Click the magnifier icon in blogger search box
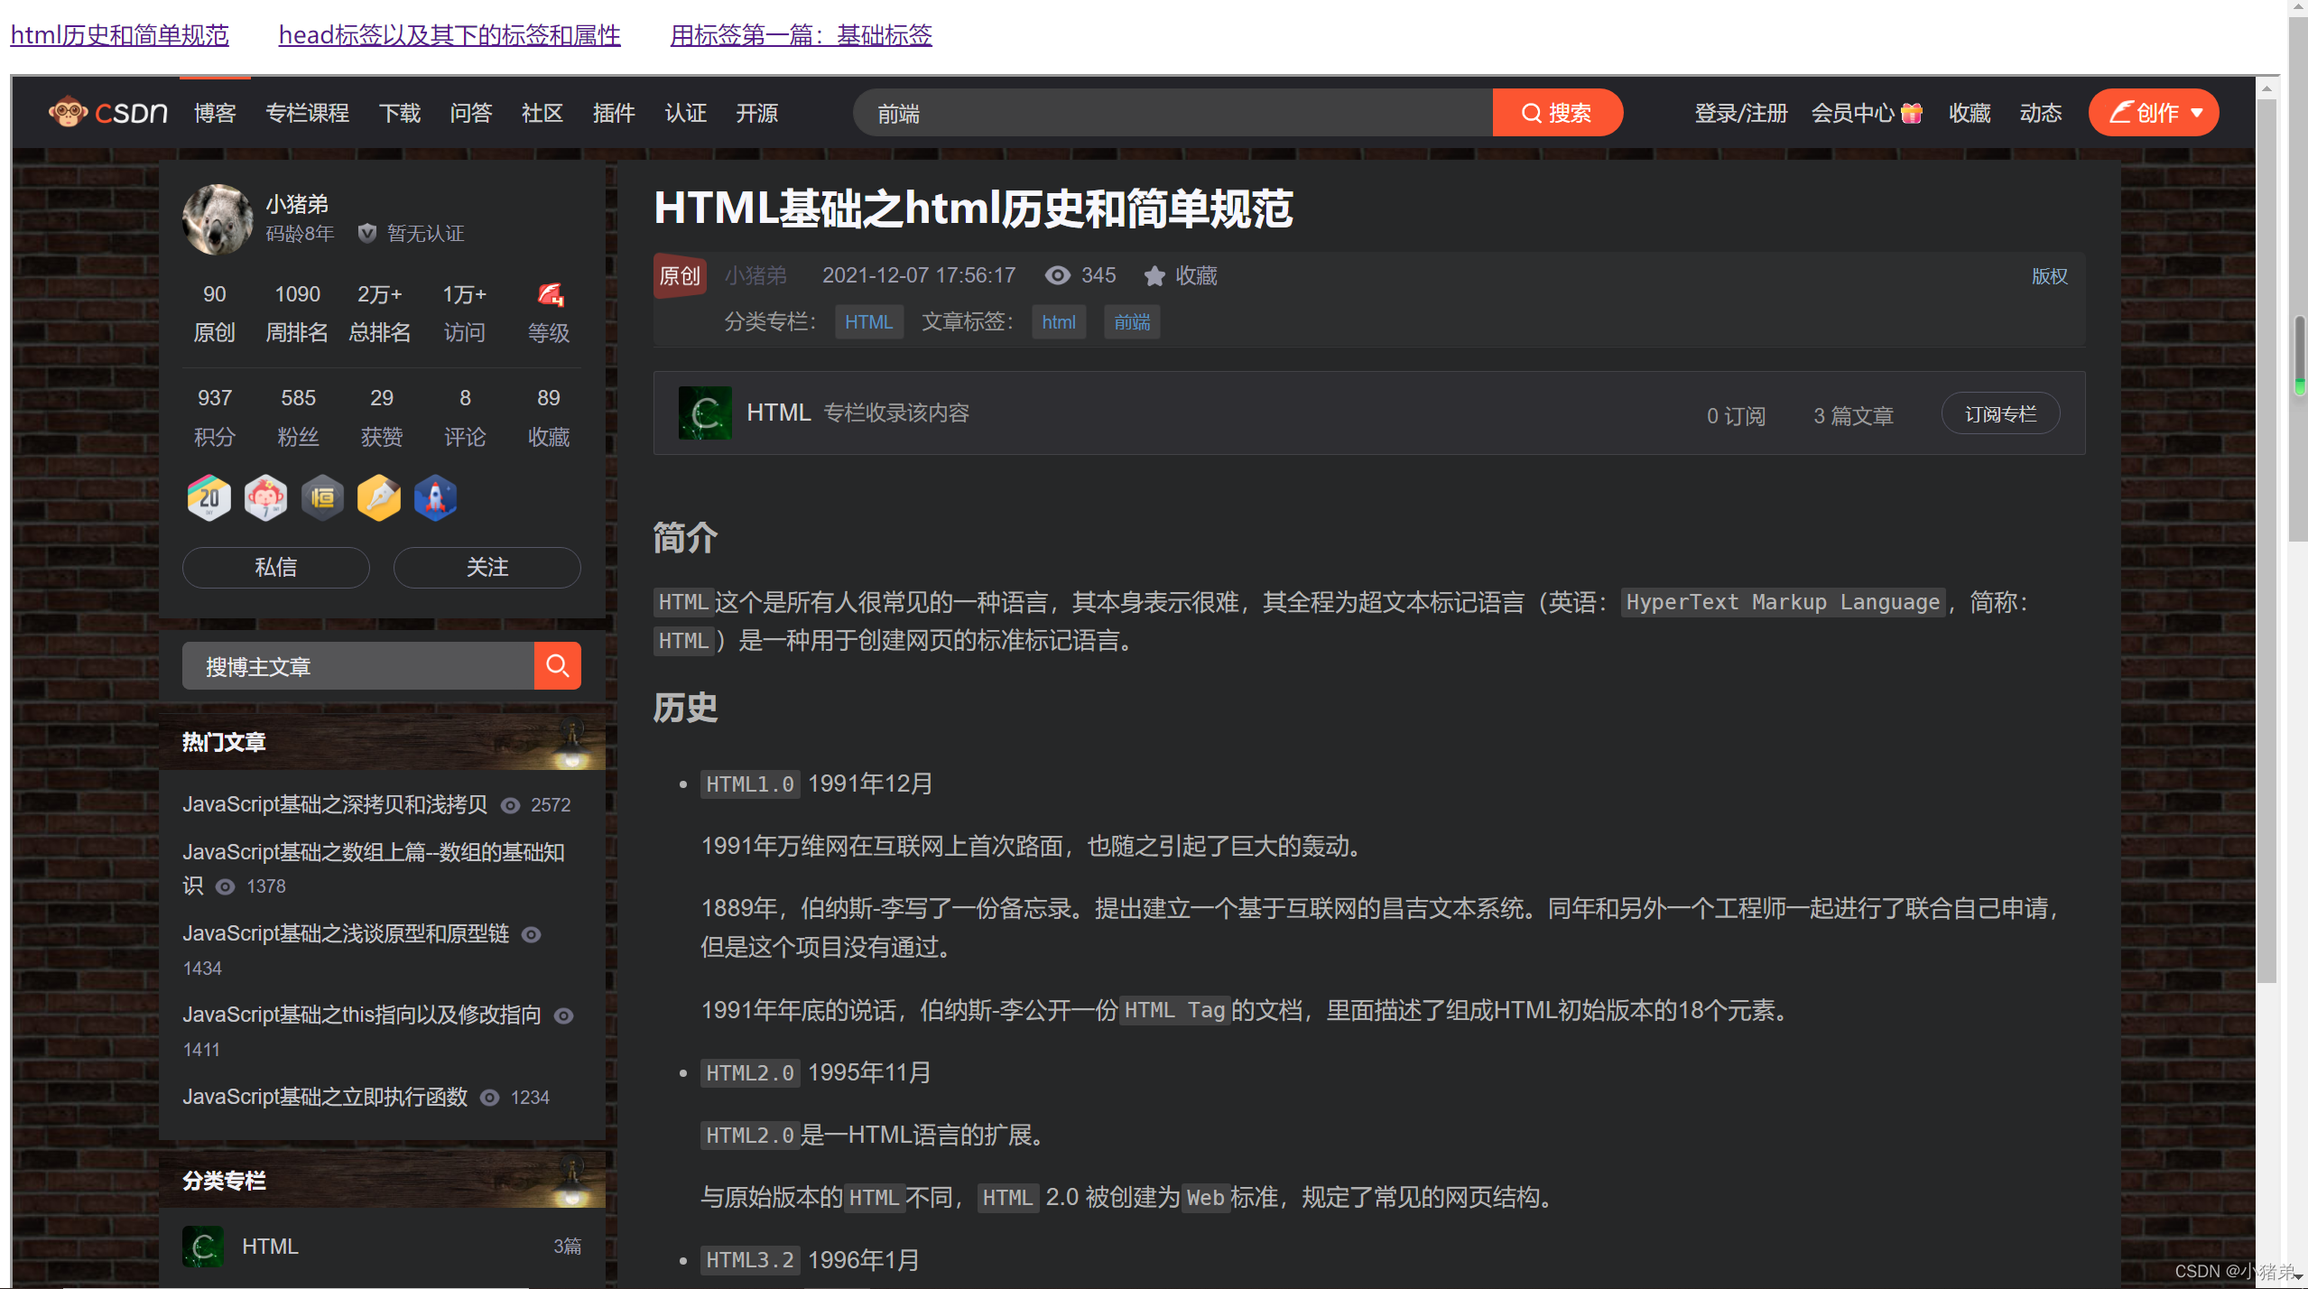Image resolution: width=2308 pixels, height=1289 pixels. tap(557, 666)
